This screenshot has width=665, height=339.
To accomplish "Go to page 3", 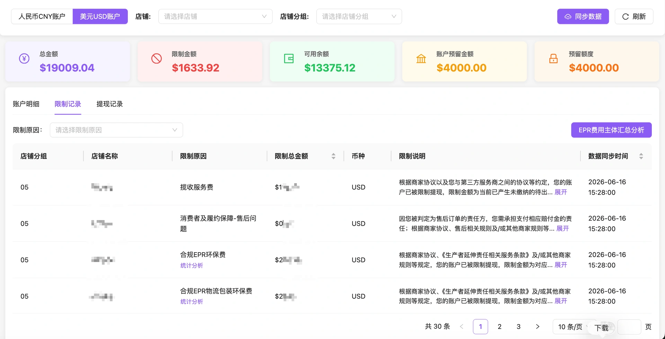I will [x=518, y=327].
